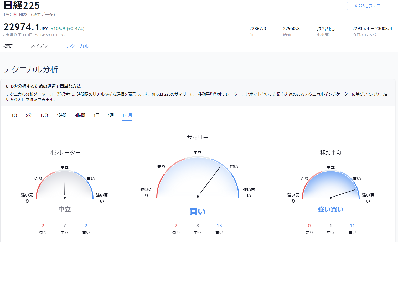Click the price 22974.1

click(x=22, y=27)
